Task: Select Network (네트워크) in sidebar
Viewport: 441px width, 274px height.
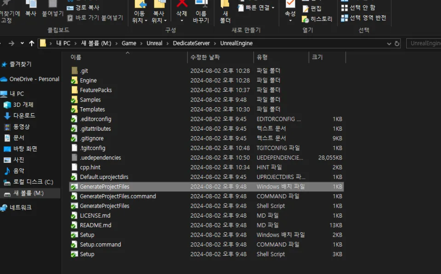Action: point(16,208)
